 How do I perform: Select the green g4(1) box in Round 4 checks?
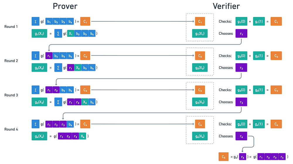[x=259, y=124]
